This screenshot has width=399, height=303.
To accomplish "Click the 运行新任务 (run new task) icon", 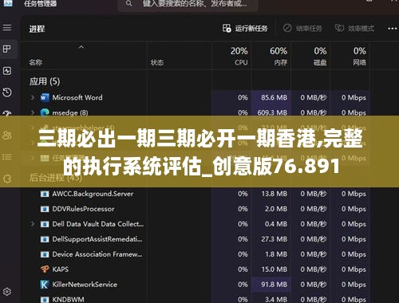I will tap(227, 28).
